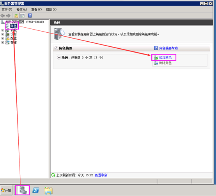Minimize the 服务器管理器 window
This screenshot has width=216, height=196.
[202, 4]
